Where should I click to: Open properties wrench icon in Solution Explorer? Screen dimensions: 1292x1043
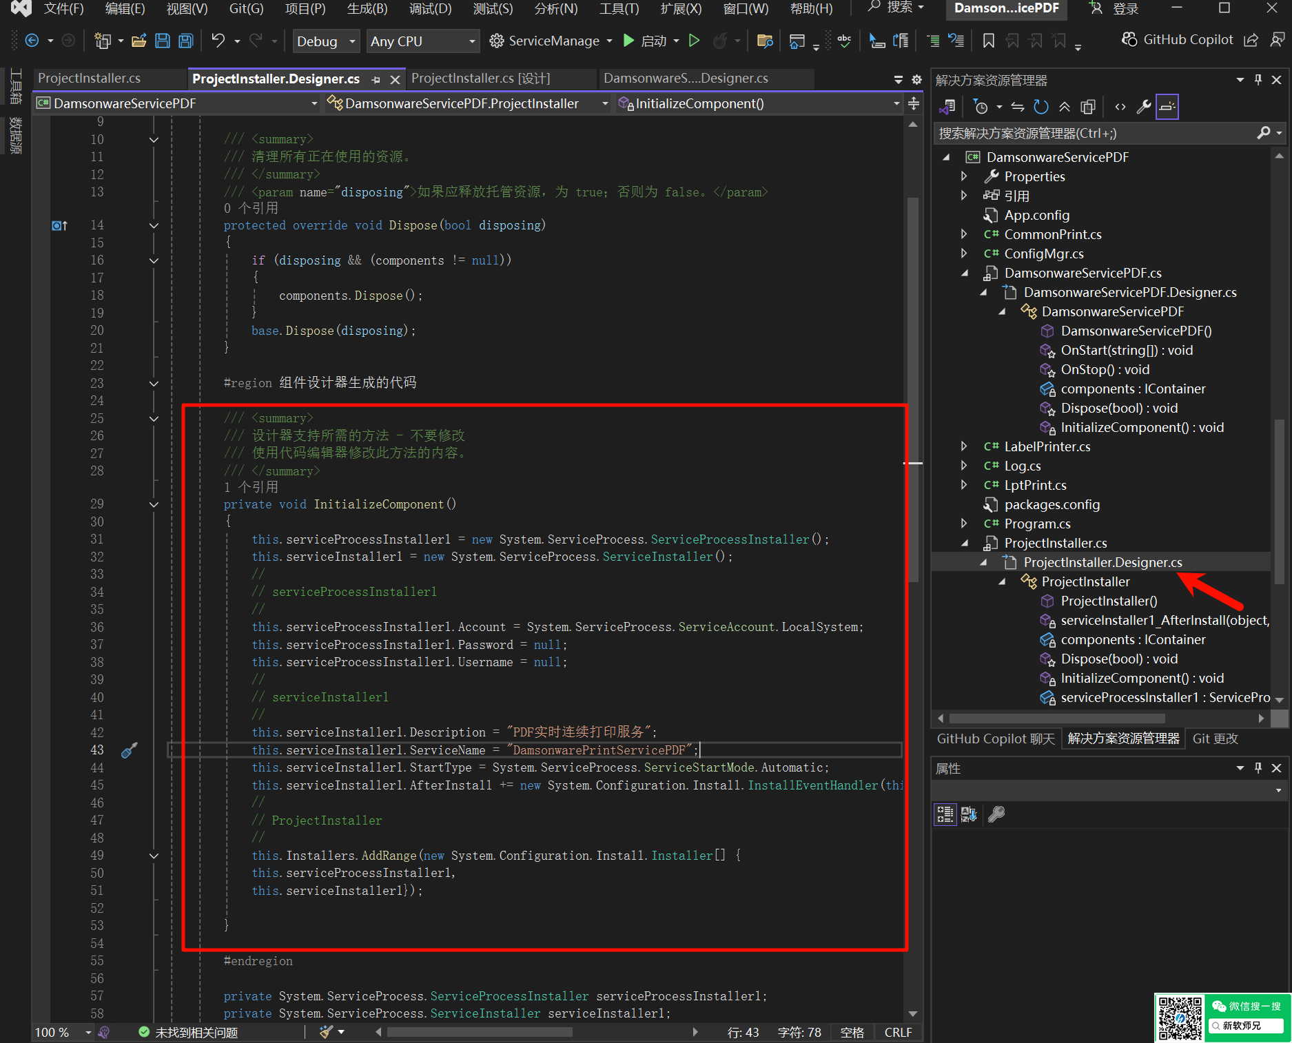pyautogui.click(x=1143, y=107)
